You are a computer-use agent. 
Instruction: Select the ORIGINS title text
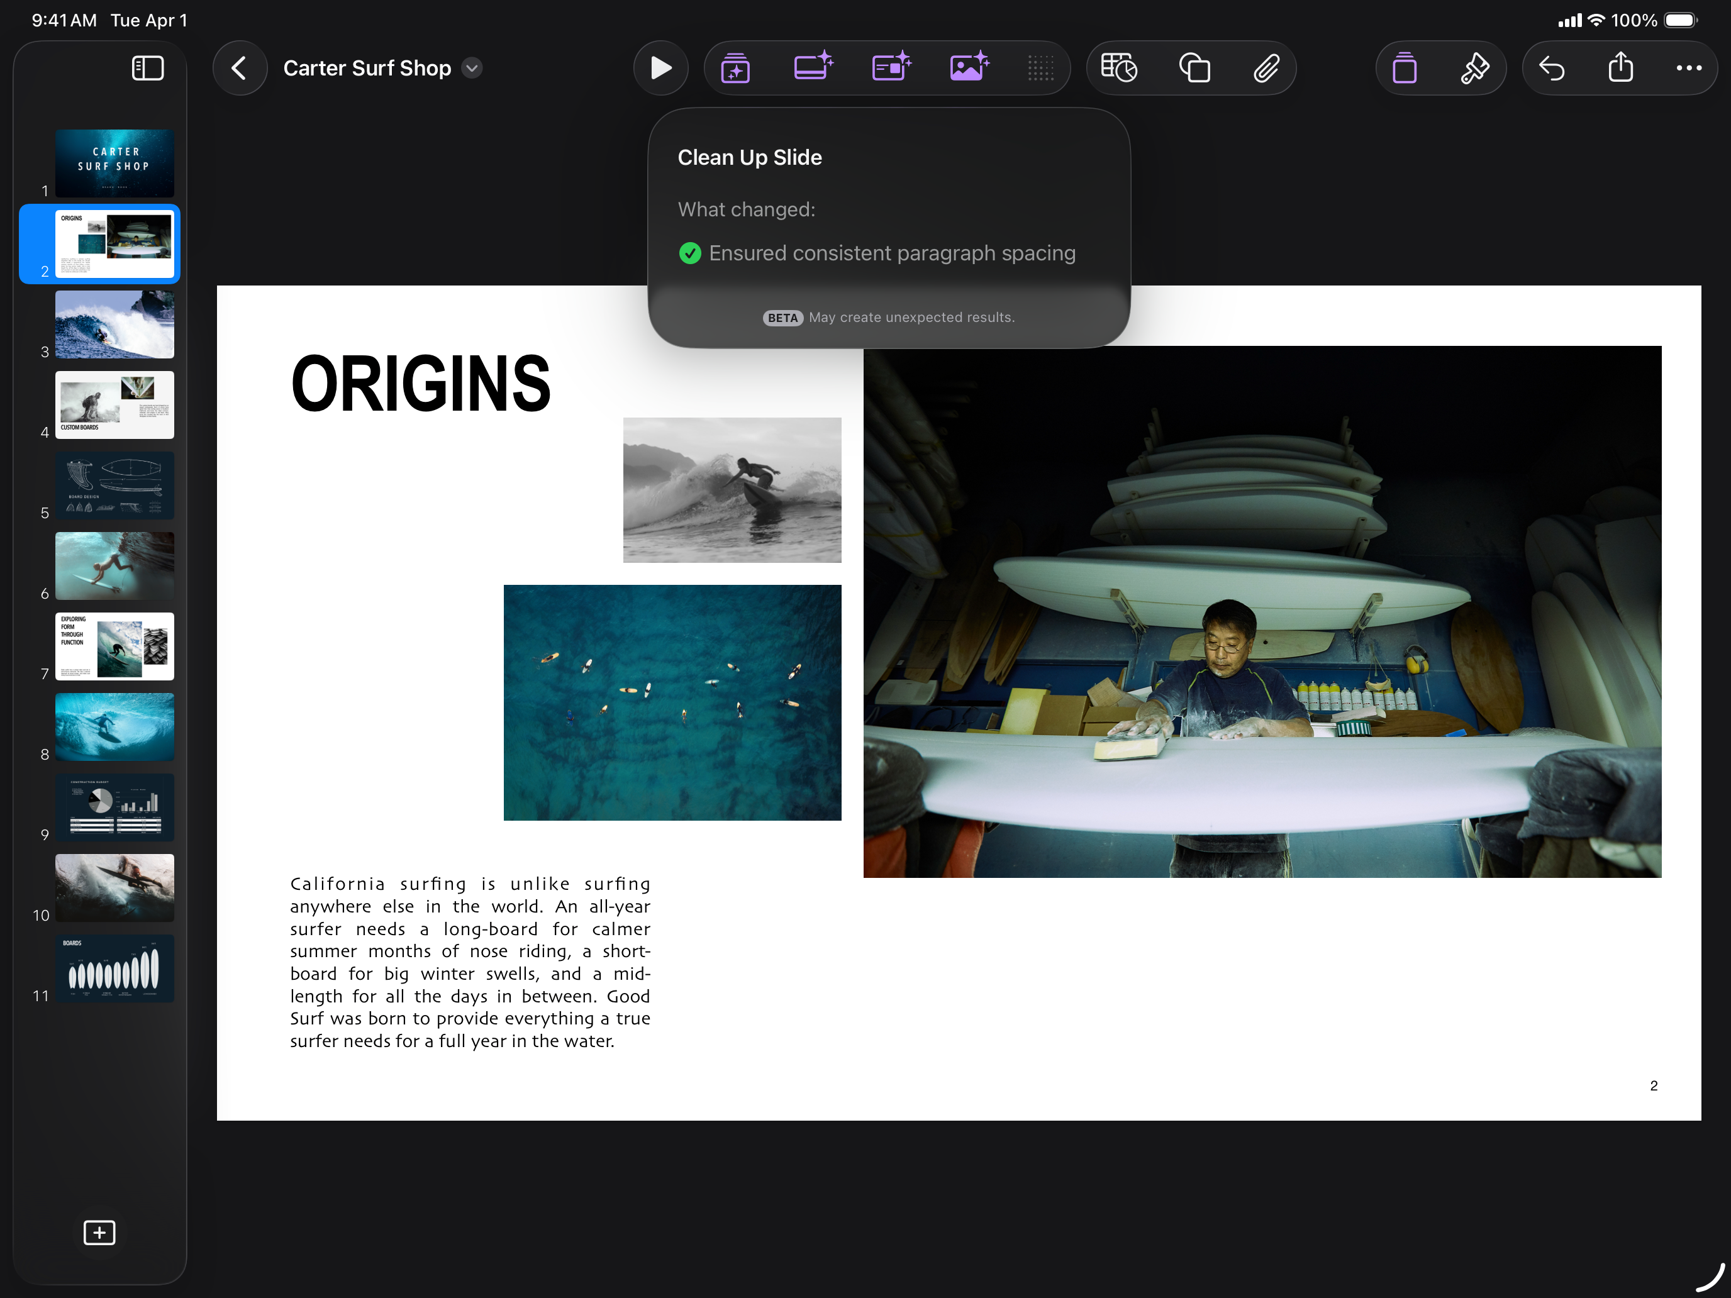(x=421, y=382)
